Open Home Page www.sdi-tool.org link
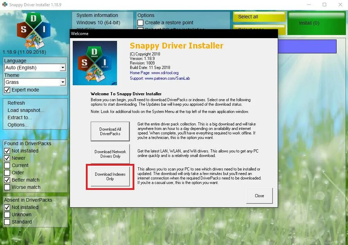 [x=154, y=73]
